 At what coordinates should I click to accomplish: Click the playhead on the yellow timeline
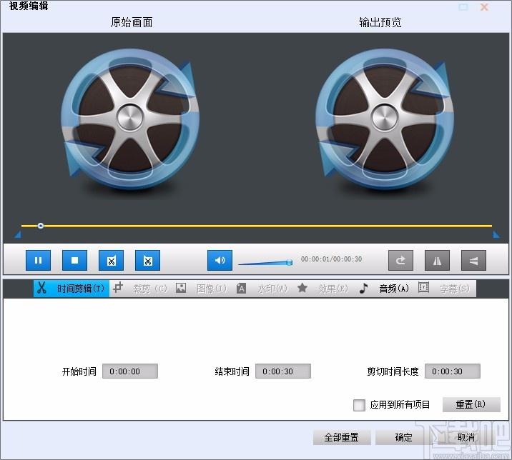(x=41, y=226)
